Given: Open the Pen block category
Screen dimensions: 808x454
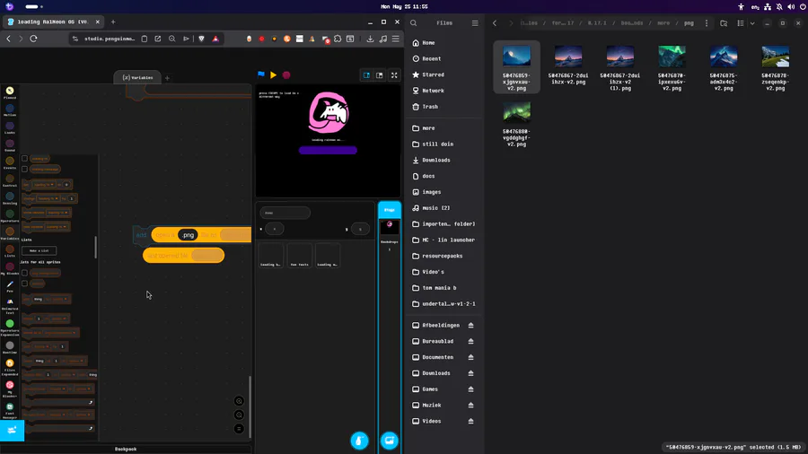Looking at the screenshot, I should [10, 287].
